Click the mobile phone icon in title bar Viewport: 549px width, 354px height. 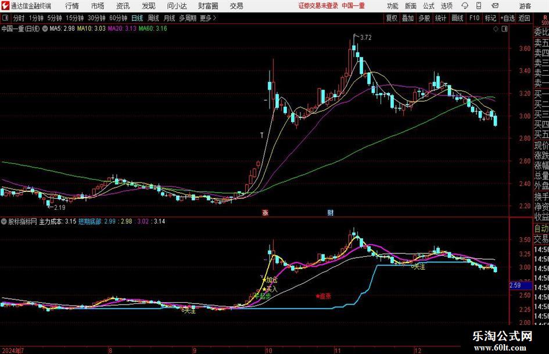(479, 6)
